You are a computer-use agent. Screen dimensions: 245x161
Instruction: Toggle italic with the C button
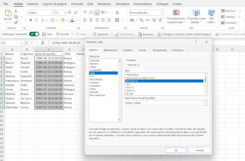pyautogui.click(x=37, y=20)
